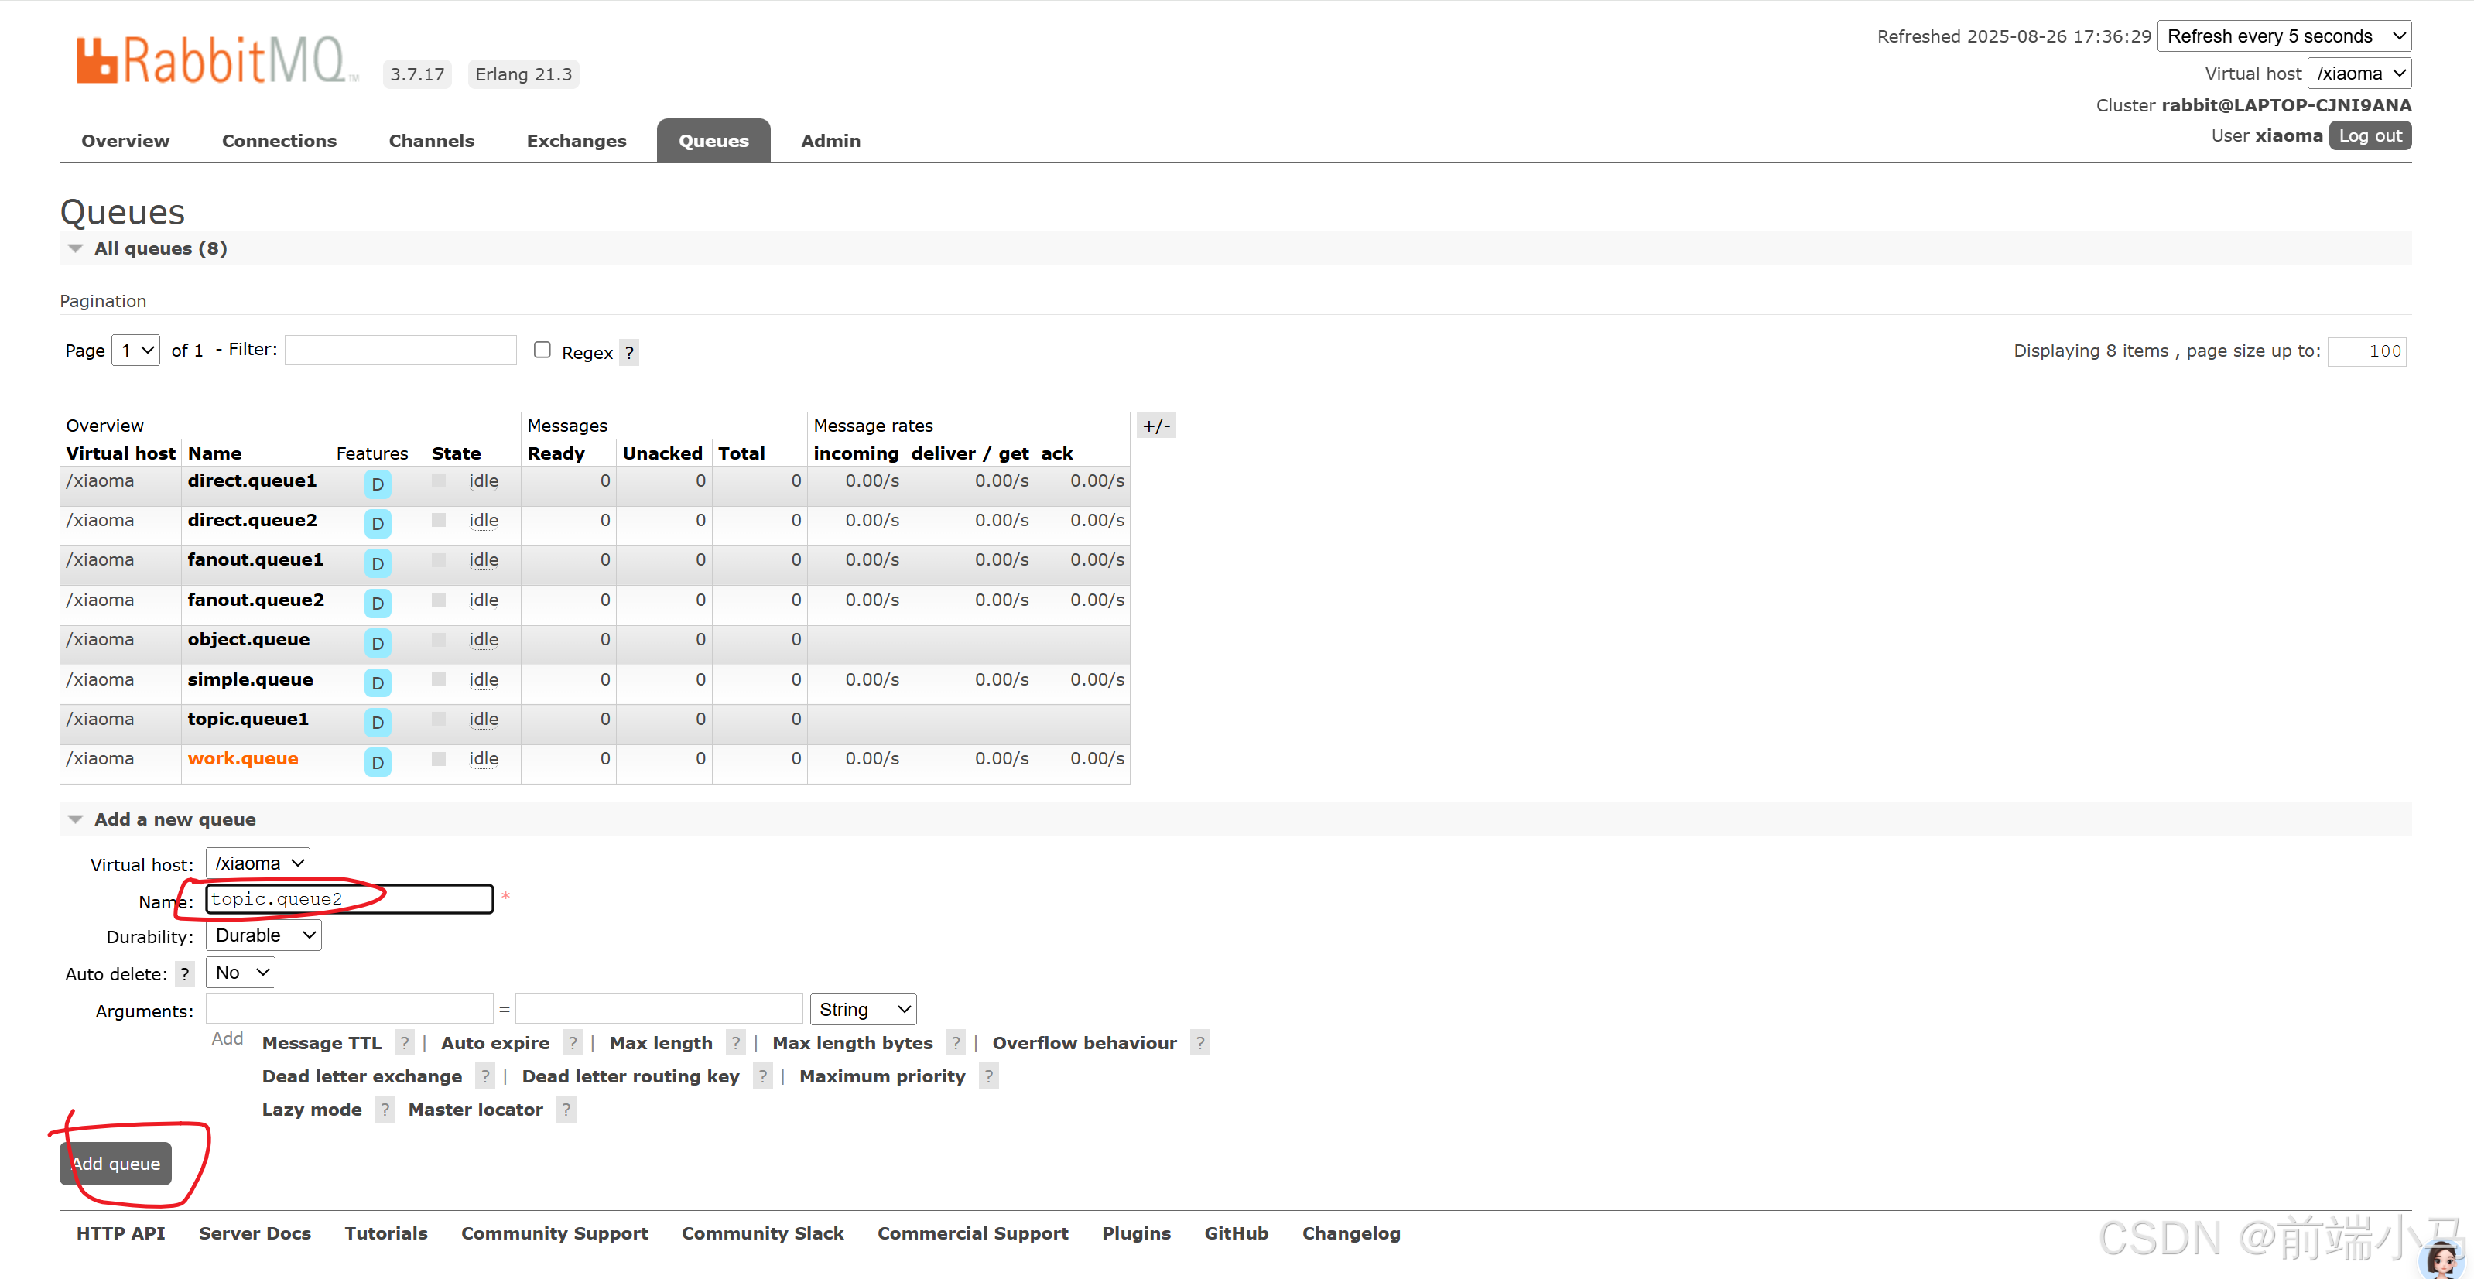Collapse the Add a new queue section
This screenshot has height=1279, width=2474.
coord(76,819)
